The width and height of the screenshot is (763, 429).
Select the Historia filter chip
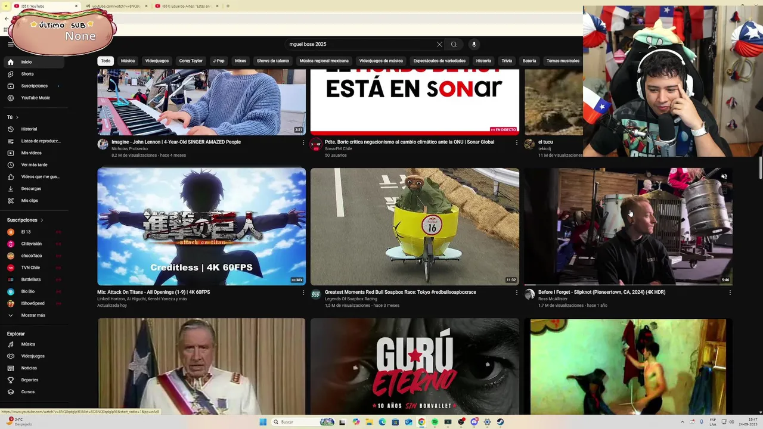click(x=483, y=61)
